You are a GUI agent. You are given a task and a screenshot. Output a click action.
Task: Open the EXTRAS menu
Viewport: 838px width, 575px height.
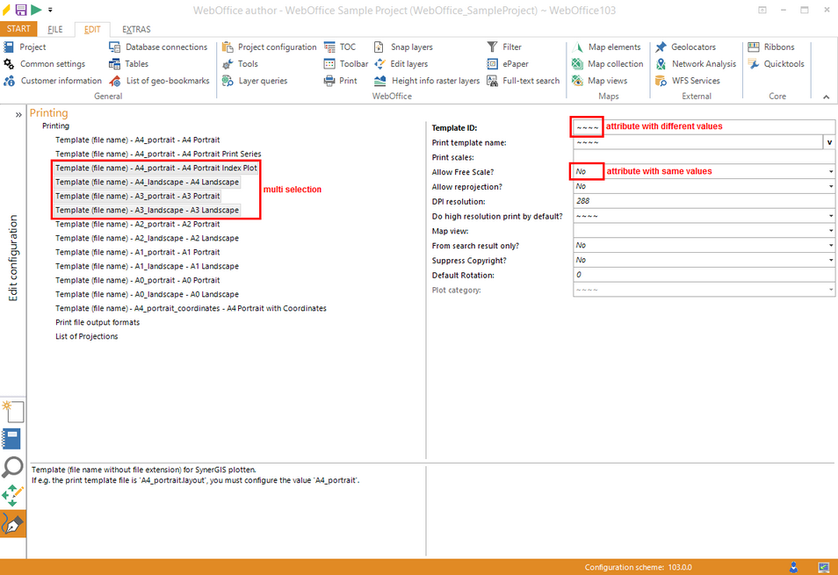135,28
